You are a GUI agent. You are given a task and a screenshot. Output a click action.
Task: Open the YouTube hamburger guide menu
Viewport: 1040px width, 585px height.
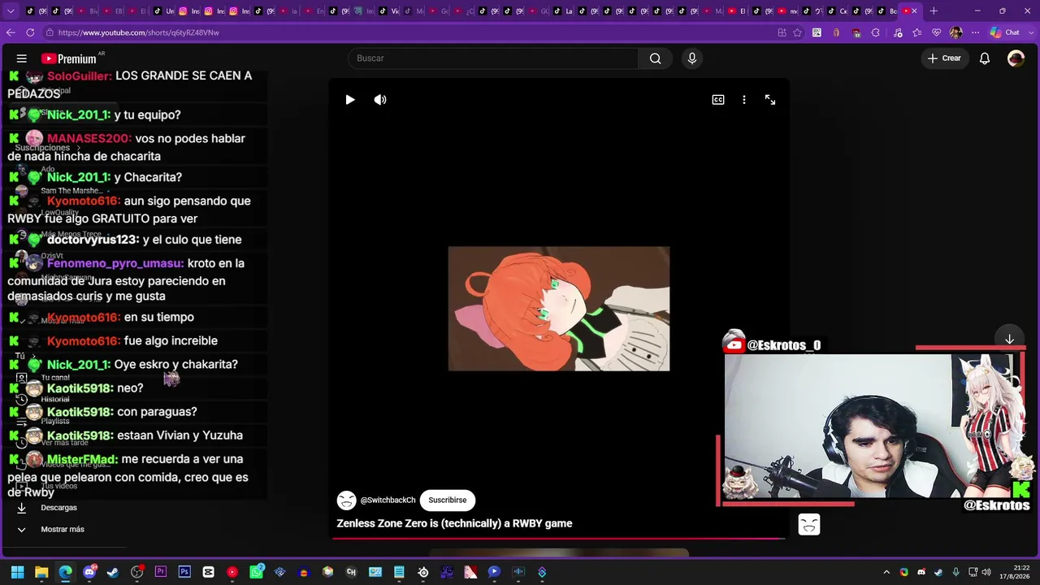[22, 58]
